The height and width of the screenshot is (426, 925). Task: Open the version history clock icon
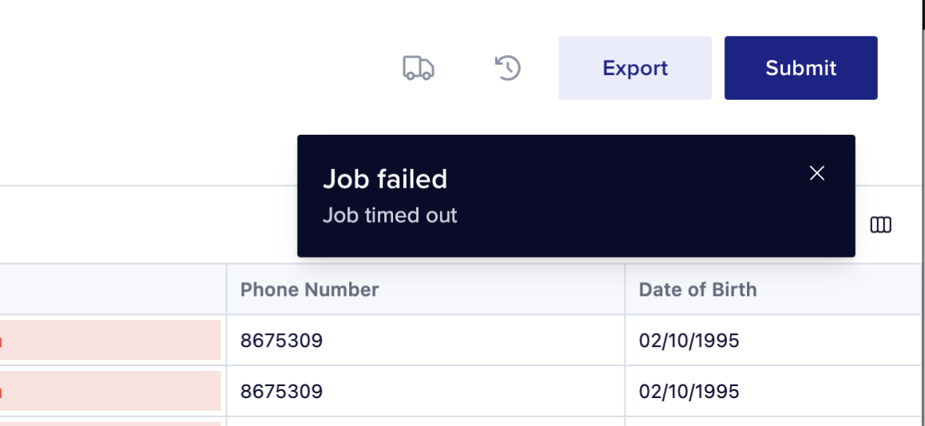pyautogui.click(x=507, y=68)
